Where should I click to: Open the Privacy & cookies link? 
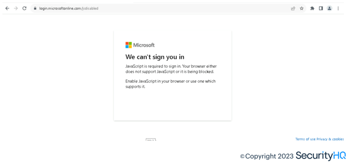point(330,139)
